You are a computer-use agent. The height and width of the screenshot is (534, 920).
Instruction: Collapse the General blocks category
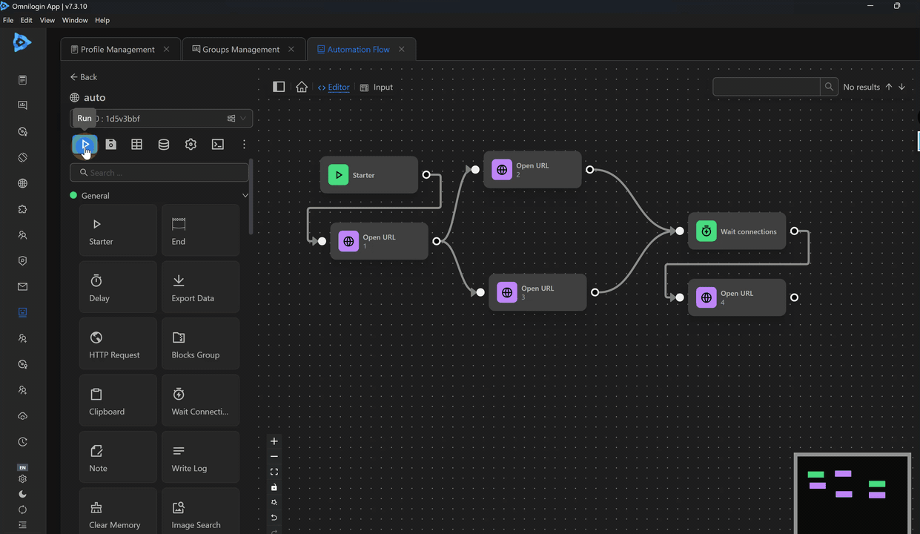click(245, 196)
